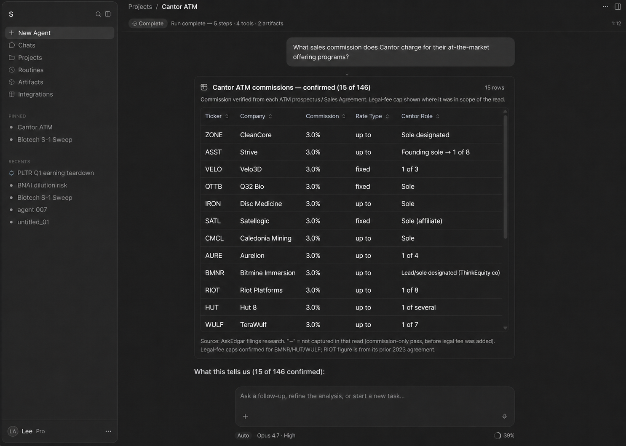Toggle the right side panel icon
The image size is (626, 446).
point(618,7)
